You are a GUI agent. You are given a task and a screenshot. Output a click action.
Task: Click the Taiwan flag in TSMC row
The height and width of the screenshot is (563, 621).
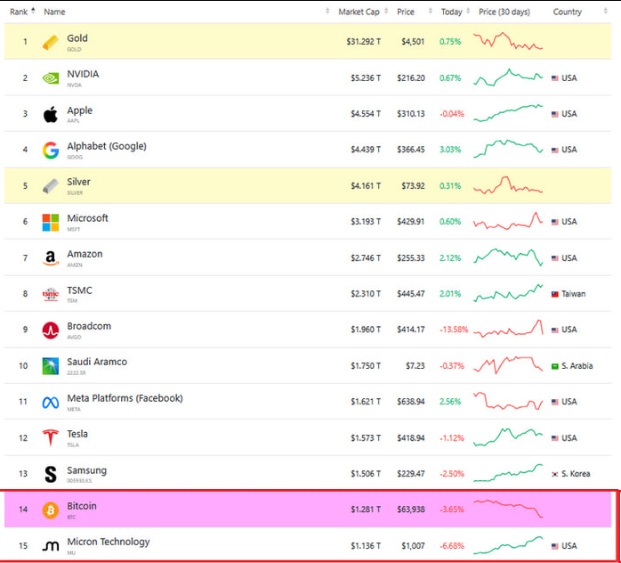[x=554, y=294]
